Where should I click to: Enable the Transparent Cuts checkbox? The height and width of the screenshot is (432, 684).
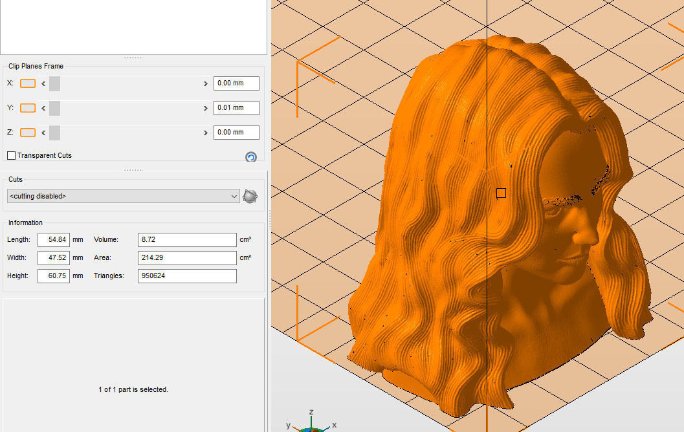pos(12,155)
